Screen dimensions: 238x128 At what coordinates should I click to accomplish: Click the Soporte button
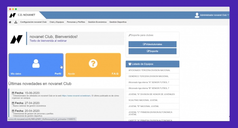152,51
